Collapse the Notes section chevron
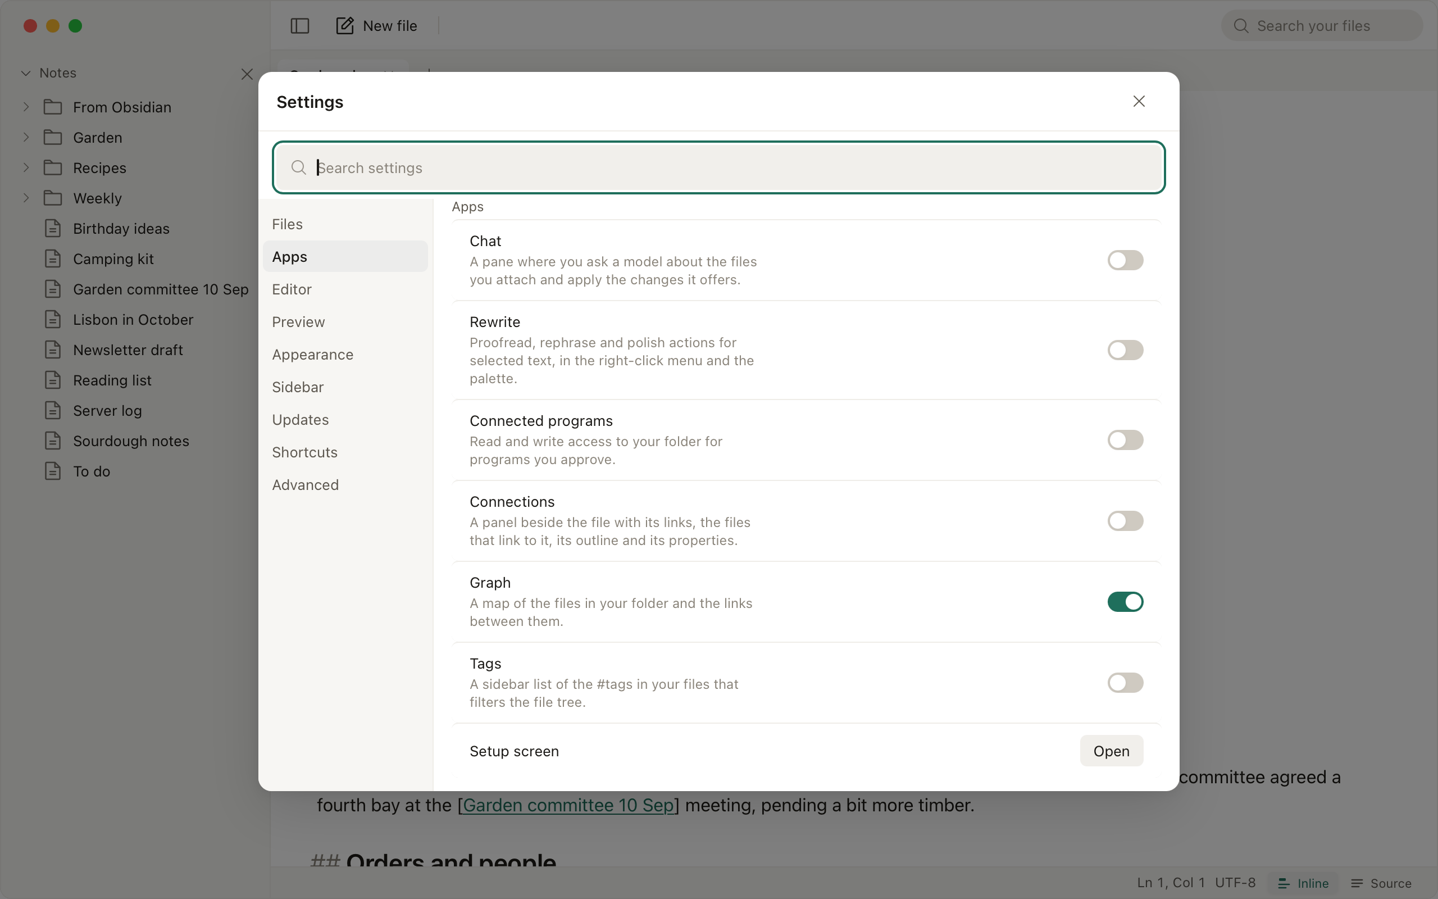 pos(26,73)
